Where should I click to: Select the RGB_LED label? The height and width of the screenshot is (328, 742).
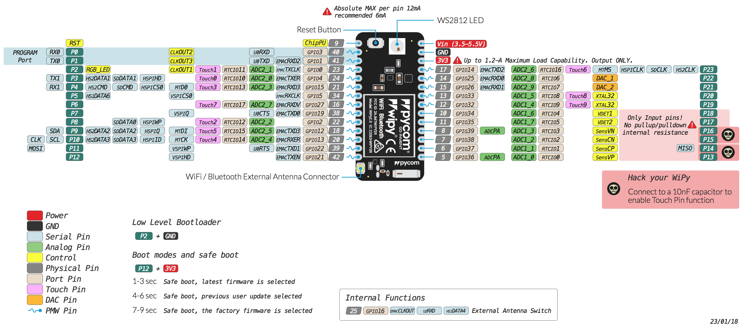pos(98,70)
